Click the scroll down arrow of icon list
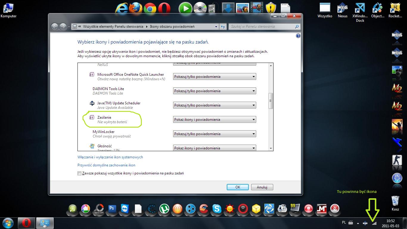407x229 pixels. [x=271, y=148]
